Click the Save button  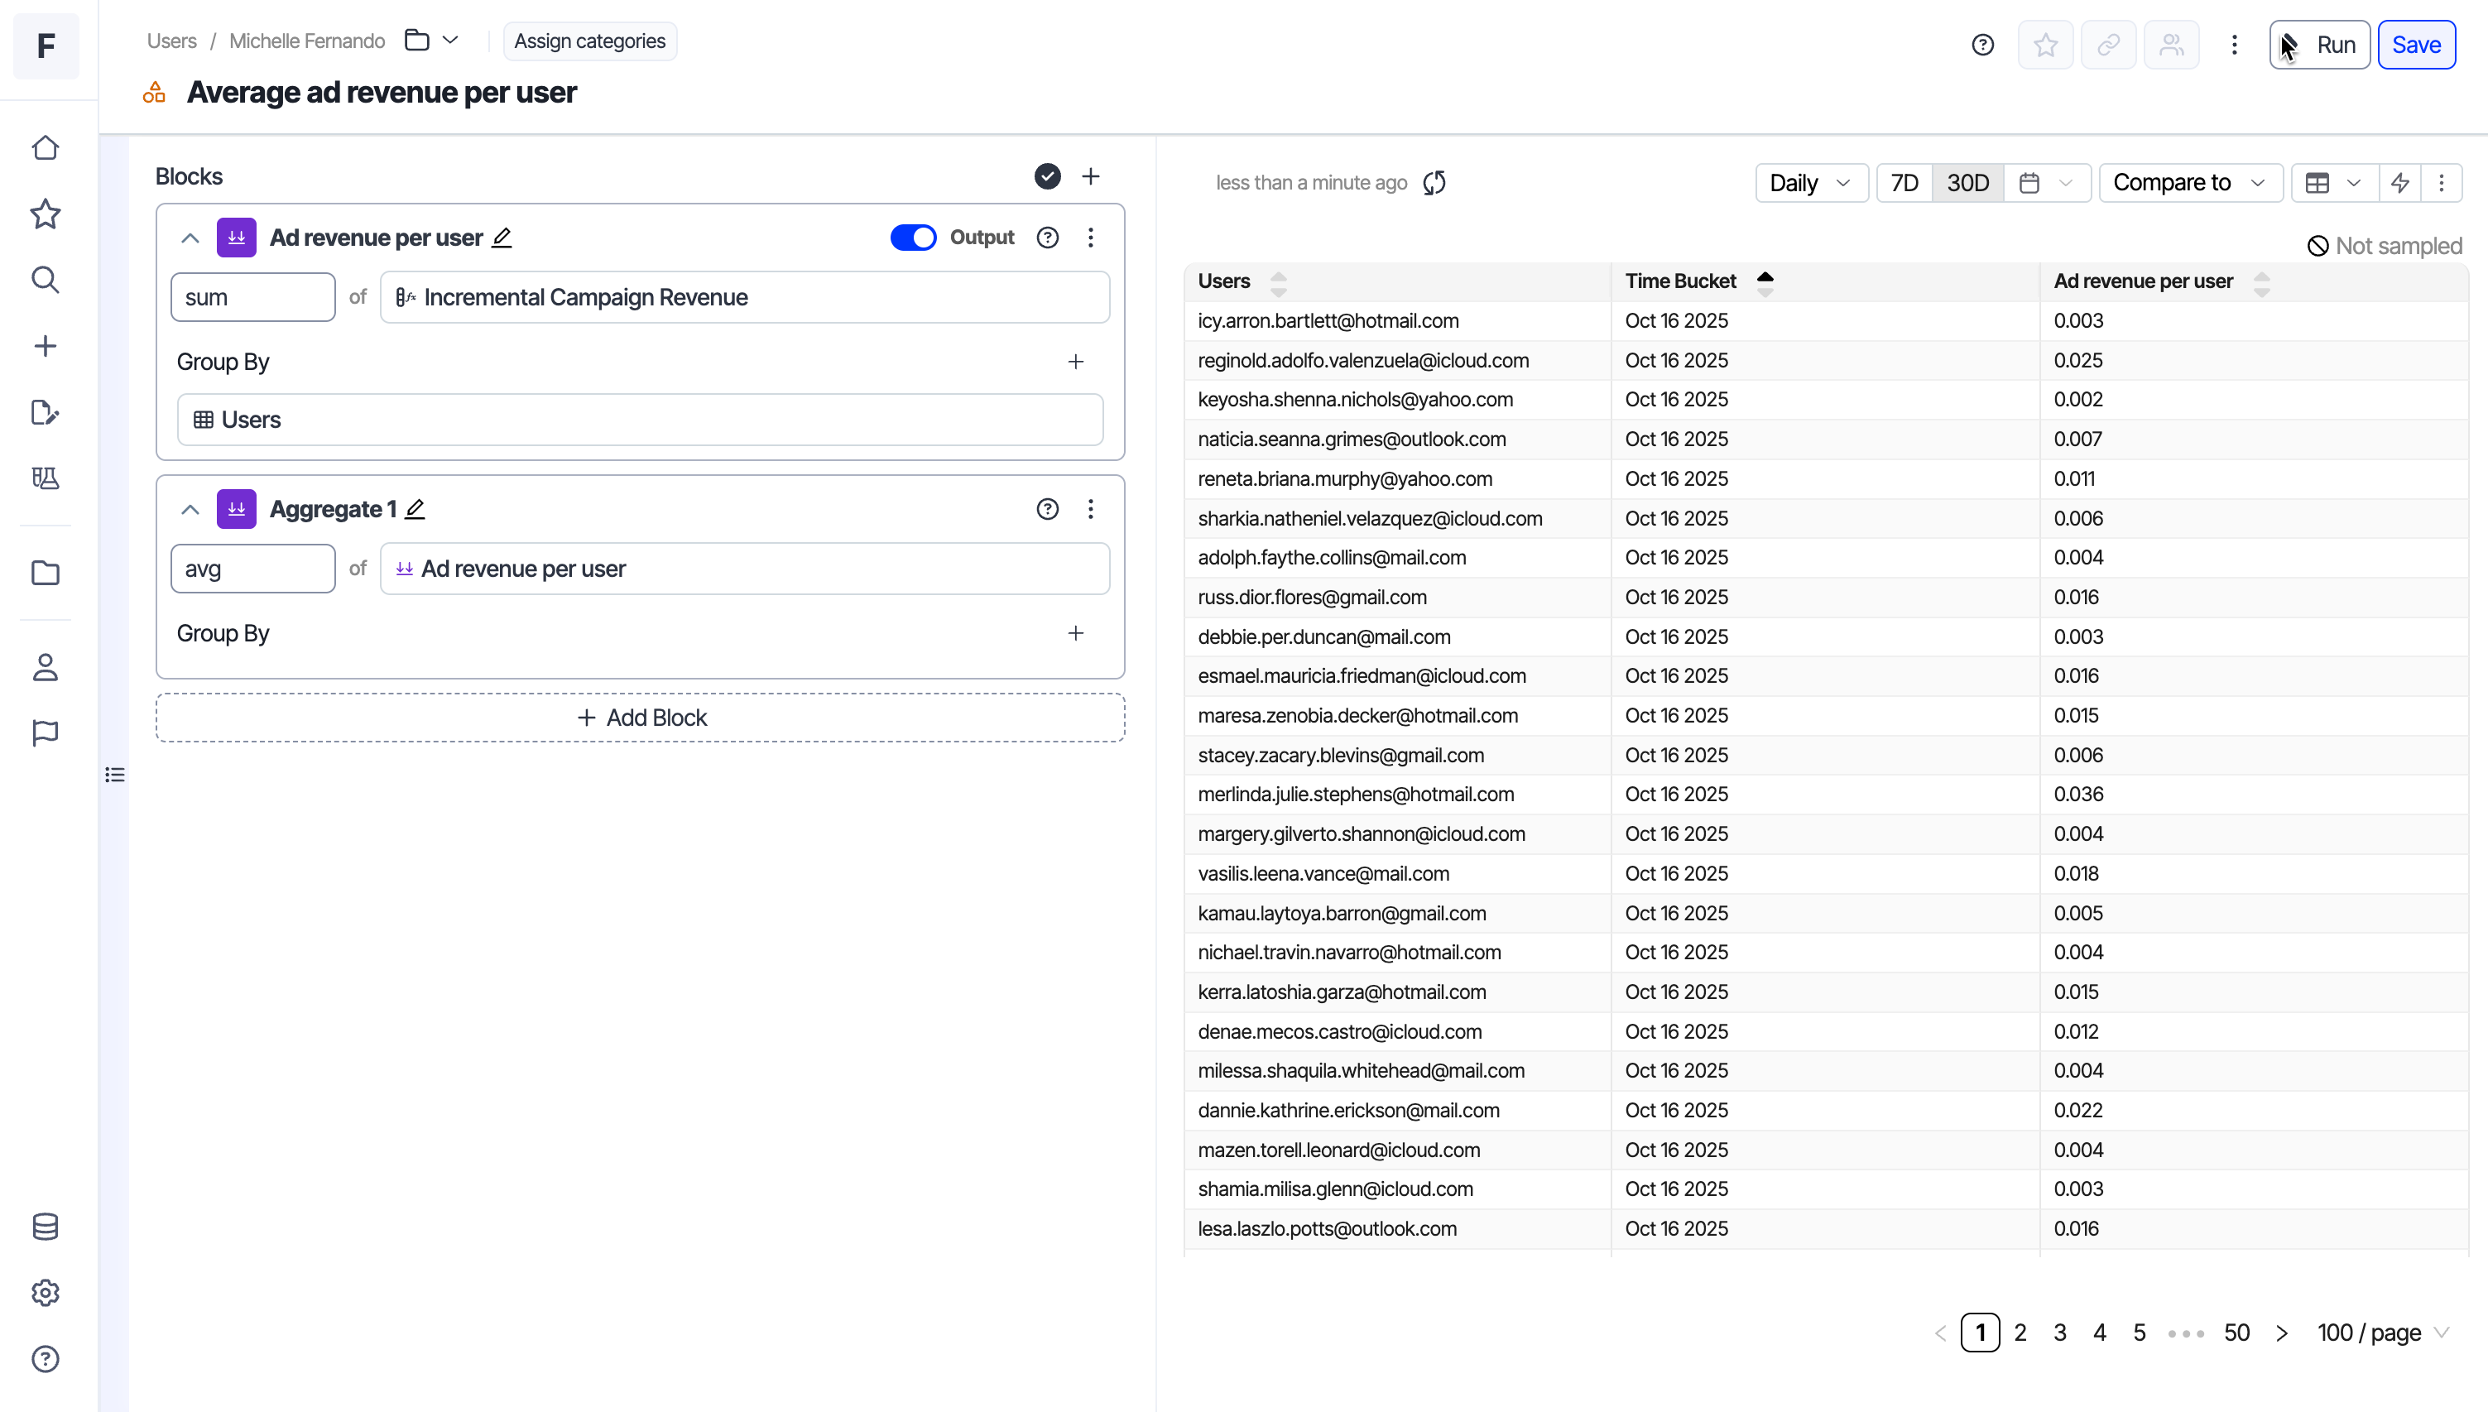pyautogui.click(x=2415, y=45)
